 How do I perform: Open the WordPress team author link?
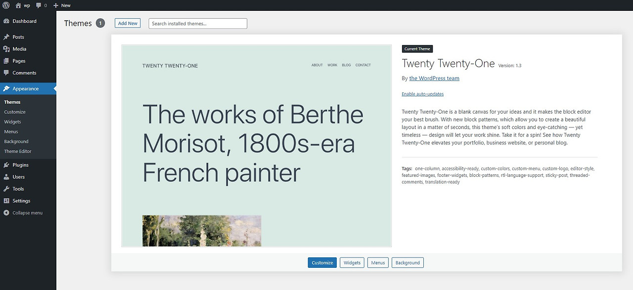434,78
